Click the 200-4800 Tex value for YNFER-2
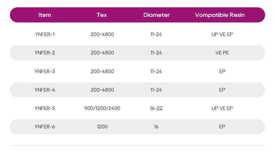This screenshot has width=275, height=160. pyautogui.click(x=102, y=53)
